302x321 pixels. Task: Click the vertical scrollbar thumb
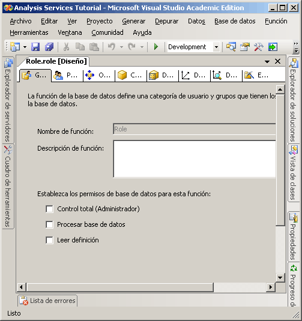tap(280, 160)
